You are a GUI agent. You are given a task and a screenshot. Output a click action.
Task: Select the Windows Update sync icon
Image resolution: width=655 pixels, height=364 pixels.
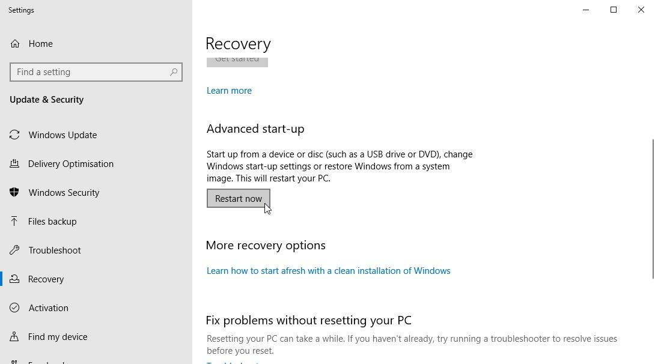(15, 135)
